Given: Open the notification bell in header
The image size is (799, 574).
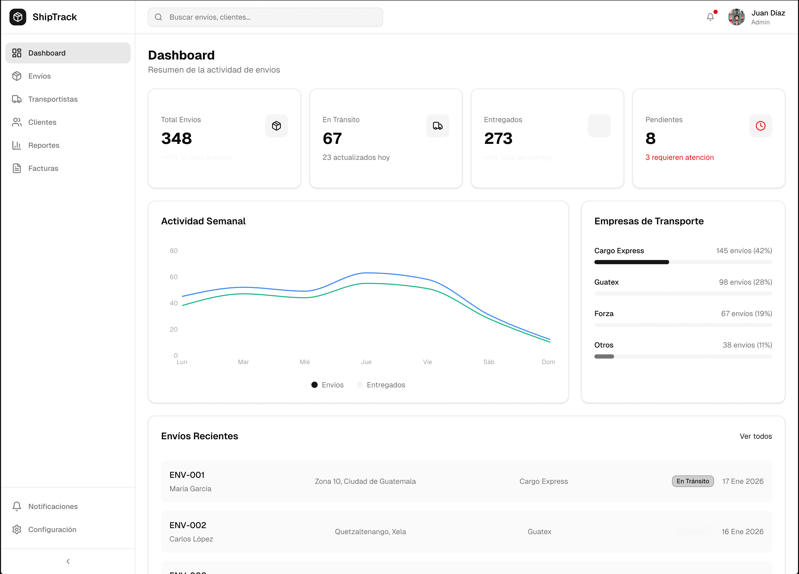Looking at the screenshot, I should point(710,17).
